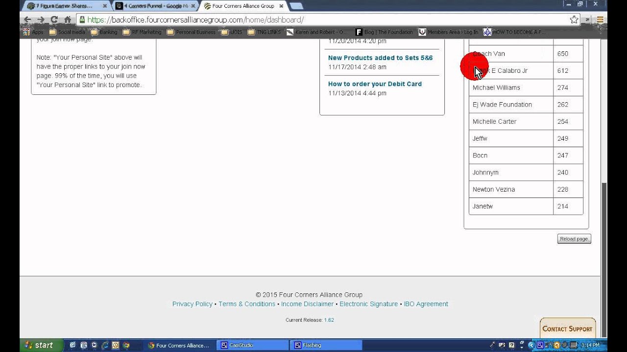This screenshot has width=627, height=352.
Task: Switch to Flashing taskbar window
Action: click(326, 345)
